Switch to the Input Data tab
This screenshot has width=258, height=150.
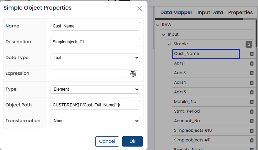pyautogui.click(x=210, y=13)
